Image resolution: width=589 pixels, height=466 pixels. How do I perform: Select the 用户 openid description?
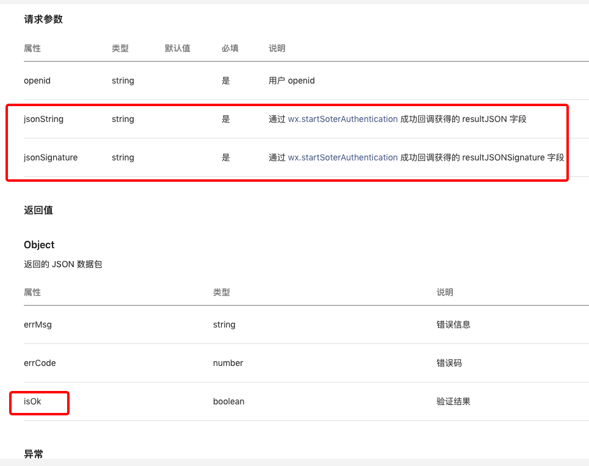292,81
